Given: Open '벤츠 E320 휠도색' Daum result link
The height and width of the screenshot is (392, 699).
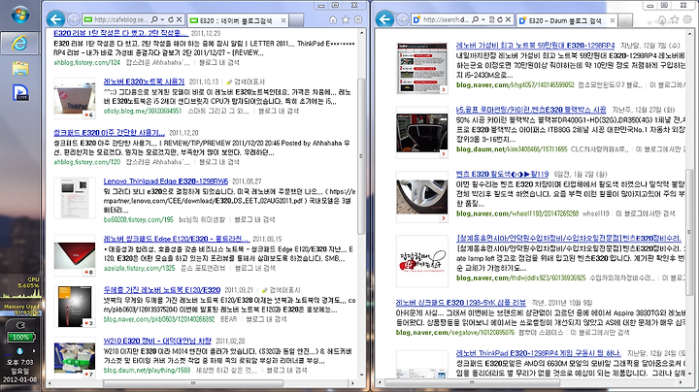Looking at the screenshot, I should tap(502, 175).
